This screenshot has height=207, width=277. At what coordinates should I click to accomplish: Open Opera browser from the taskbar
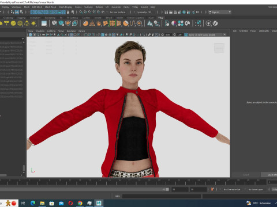pos(70,203)
